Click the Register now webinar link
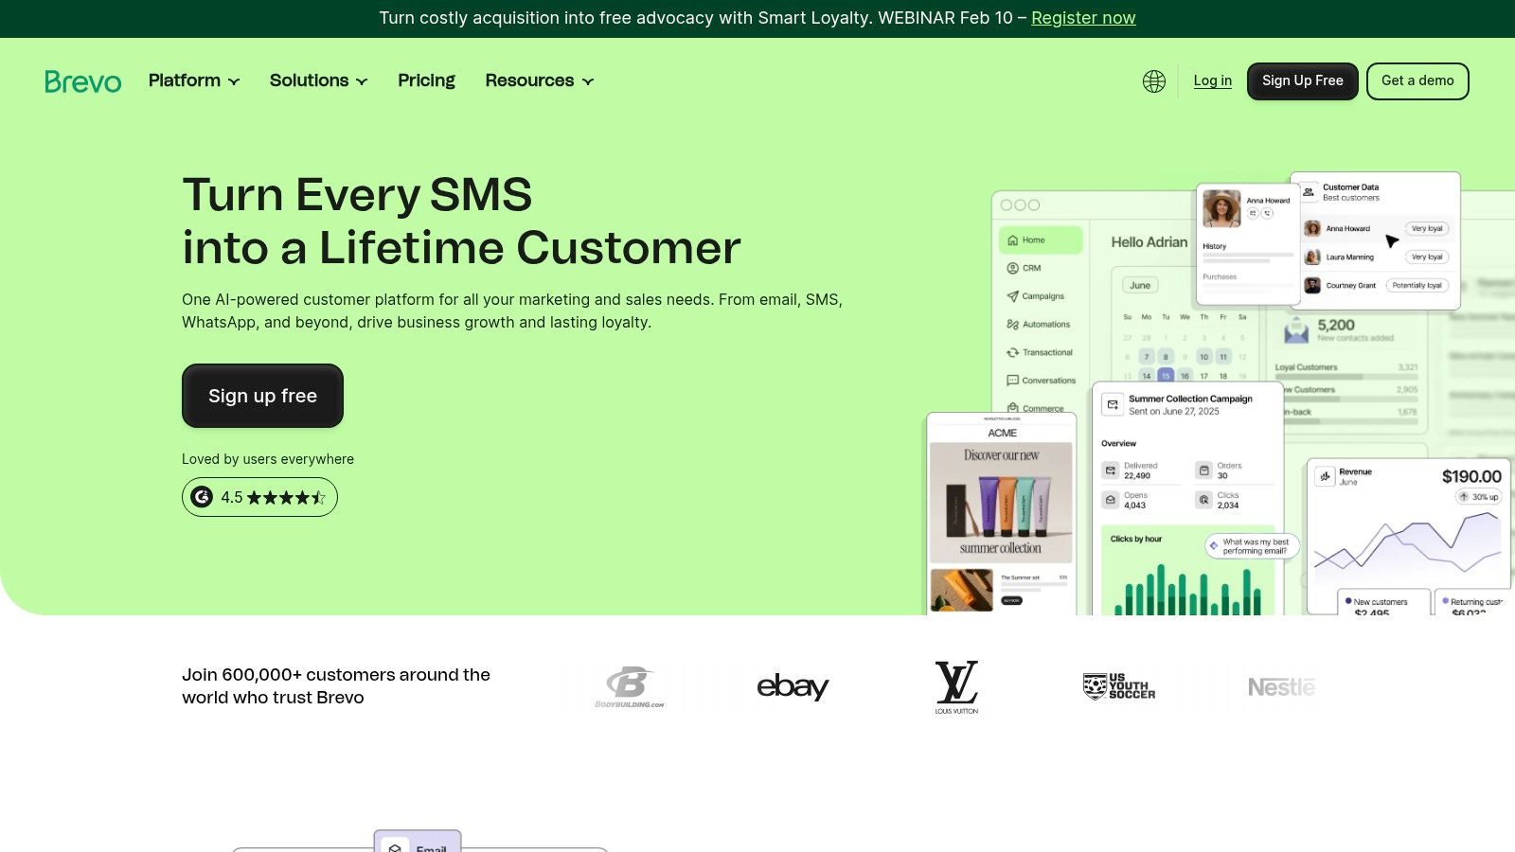 pyautogui.click(x=1083, y=18)
